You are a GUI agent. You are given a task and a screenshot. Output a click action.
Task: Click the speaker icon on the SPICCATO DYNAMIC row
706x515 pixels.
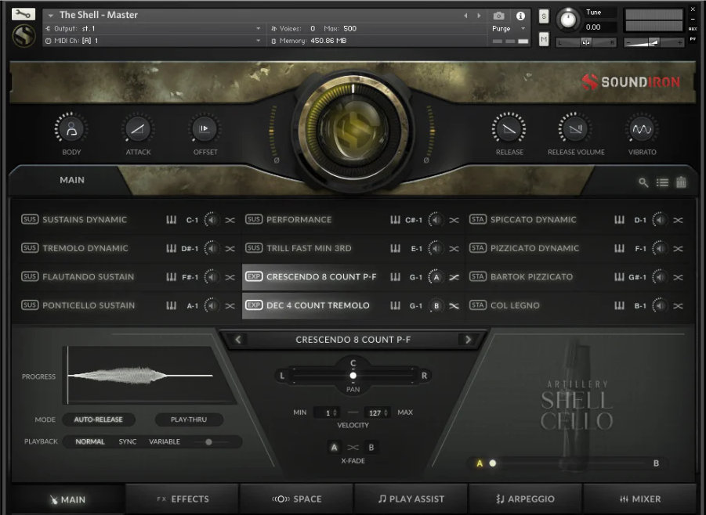659,220
